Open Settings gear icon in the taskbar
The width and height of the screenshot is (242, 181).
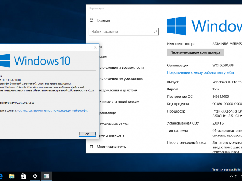[x=35, y=176]
